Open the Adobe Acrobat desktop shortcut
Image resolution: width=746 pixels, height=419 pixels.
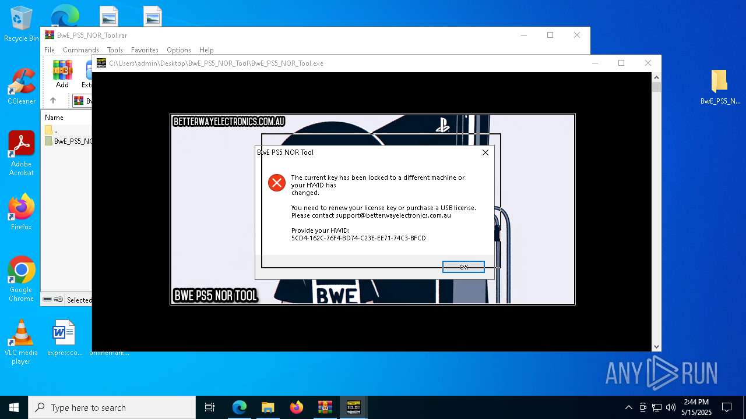point(22,154)
